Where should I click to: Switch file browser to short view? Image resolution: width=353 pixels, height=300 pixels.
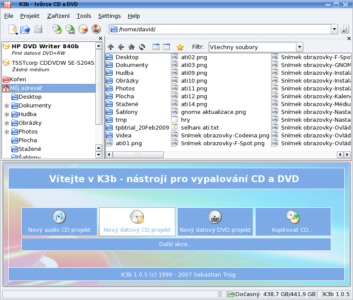pyautogui.click(x=156, y=47)
